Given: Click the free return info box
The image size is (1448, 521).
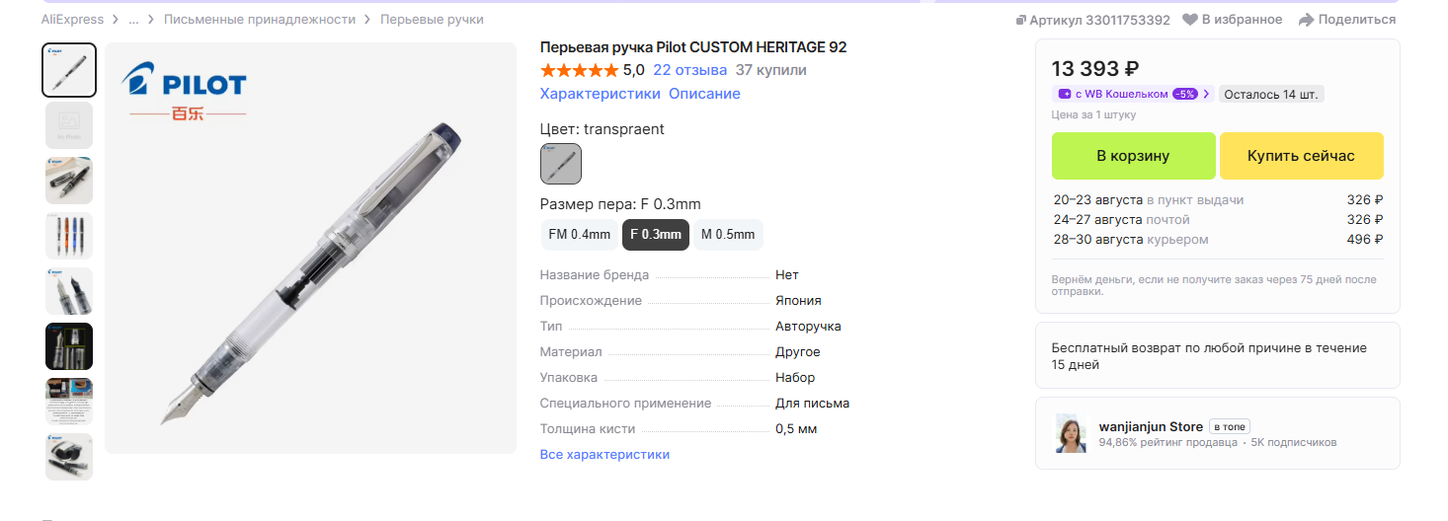Looking at the screenshot, I should pos(1218,356).
